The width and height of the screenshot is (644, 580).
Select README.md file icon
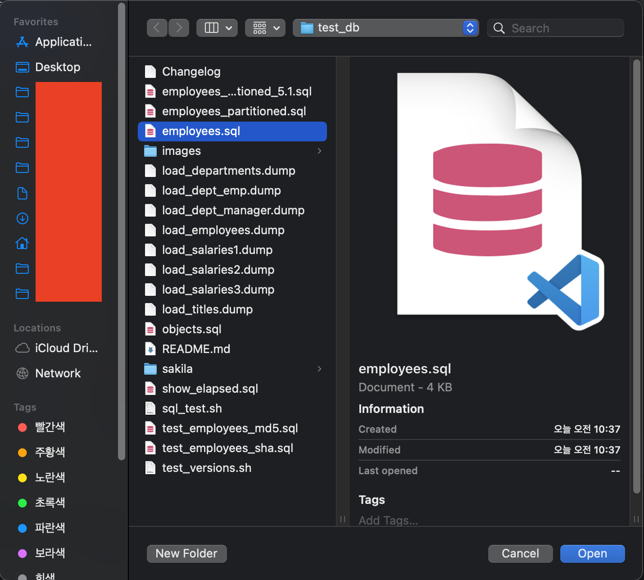150,349
